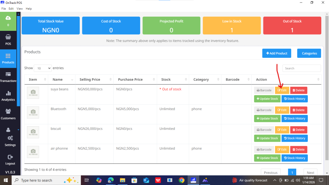Click the Add Product button

pos(277,53)
